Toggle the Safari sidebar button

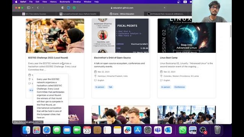[x=29, y=8]
